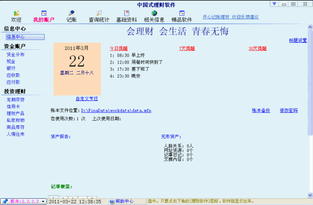Open 定期存贷 in sidebar
Image resolution: width=313 pixels, height=205 pixels.
click(16, 99)
